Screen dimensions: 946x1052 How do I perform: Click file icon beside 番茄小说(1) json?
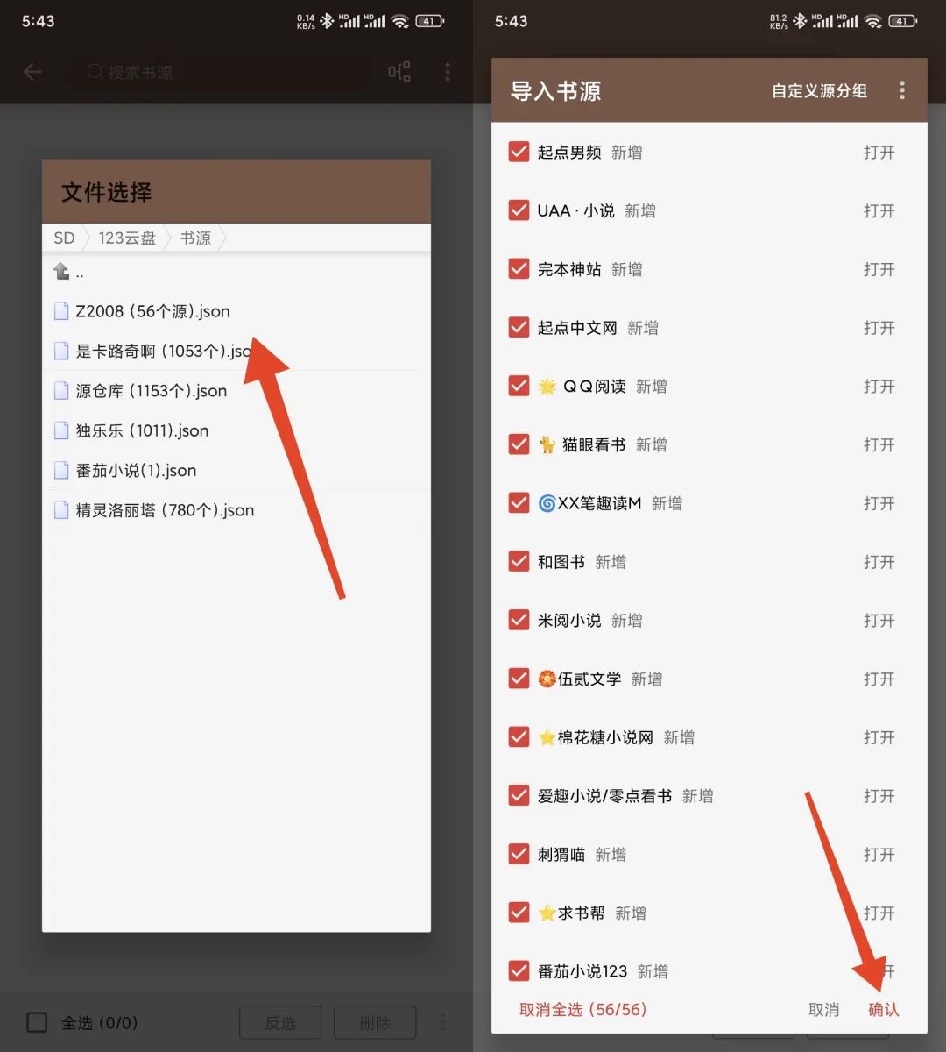pyautogui.click(x=61, y=471)
